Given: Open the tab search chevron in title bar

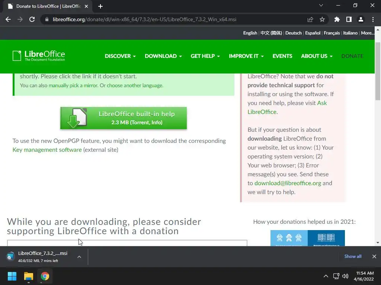Looking at the screenshot, I should click(x=321, y=5).
